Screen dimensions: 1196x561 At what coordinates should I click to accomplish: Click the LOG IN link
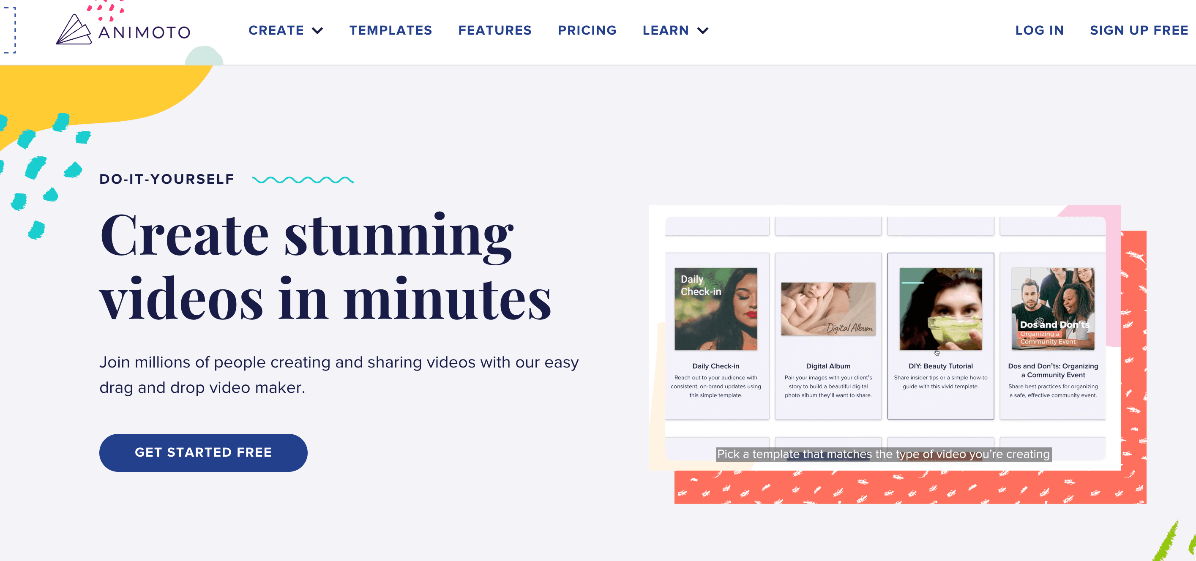click(x=1039, y=30)
